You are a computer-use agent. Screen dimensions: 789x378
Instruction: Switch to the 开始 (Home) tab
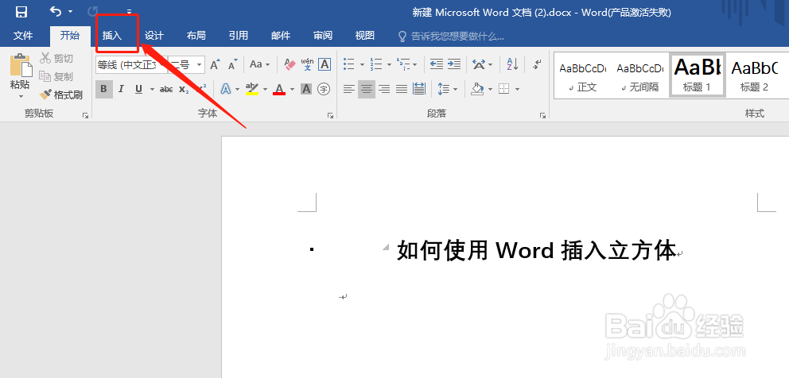click(x=70, y=35)
